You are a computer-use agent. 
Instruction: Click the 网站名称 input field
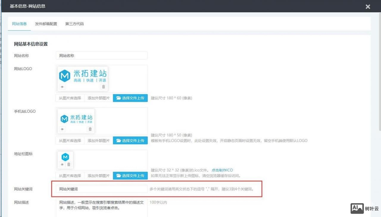tap(101, 55)
